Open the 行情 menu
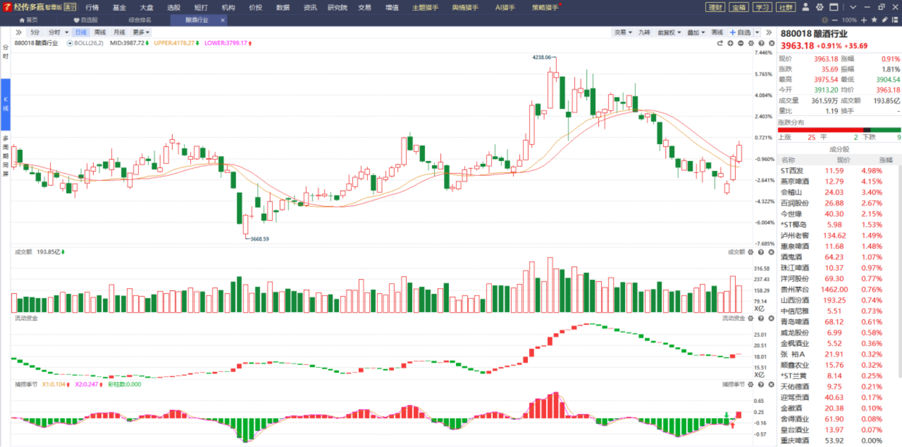Image resolution: width=902 pixels, height=447 pixels. pos(92,7)
